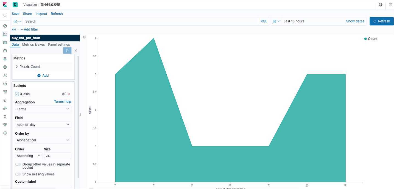Click Show dates link
Screen dimensions: 394x189
[x=355, y=21]
